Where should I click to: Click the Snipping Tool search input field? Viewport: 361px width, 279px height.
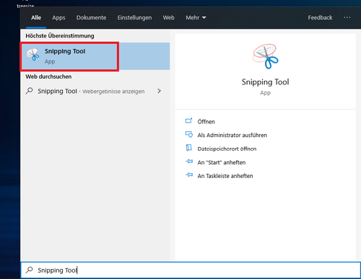(191, 270)
